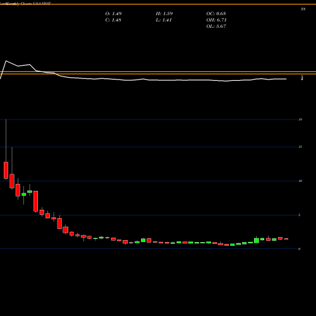Click the OH: 6.71 readout
This screenshot has height=316, width=316.
tap(216, 20)
